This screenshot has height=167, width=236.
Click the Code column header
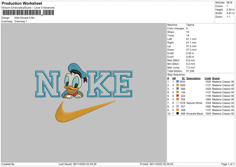208,78
